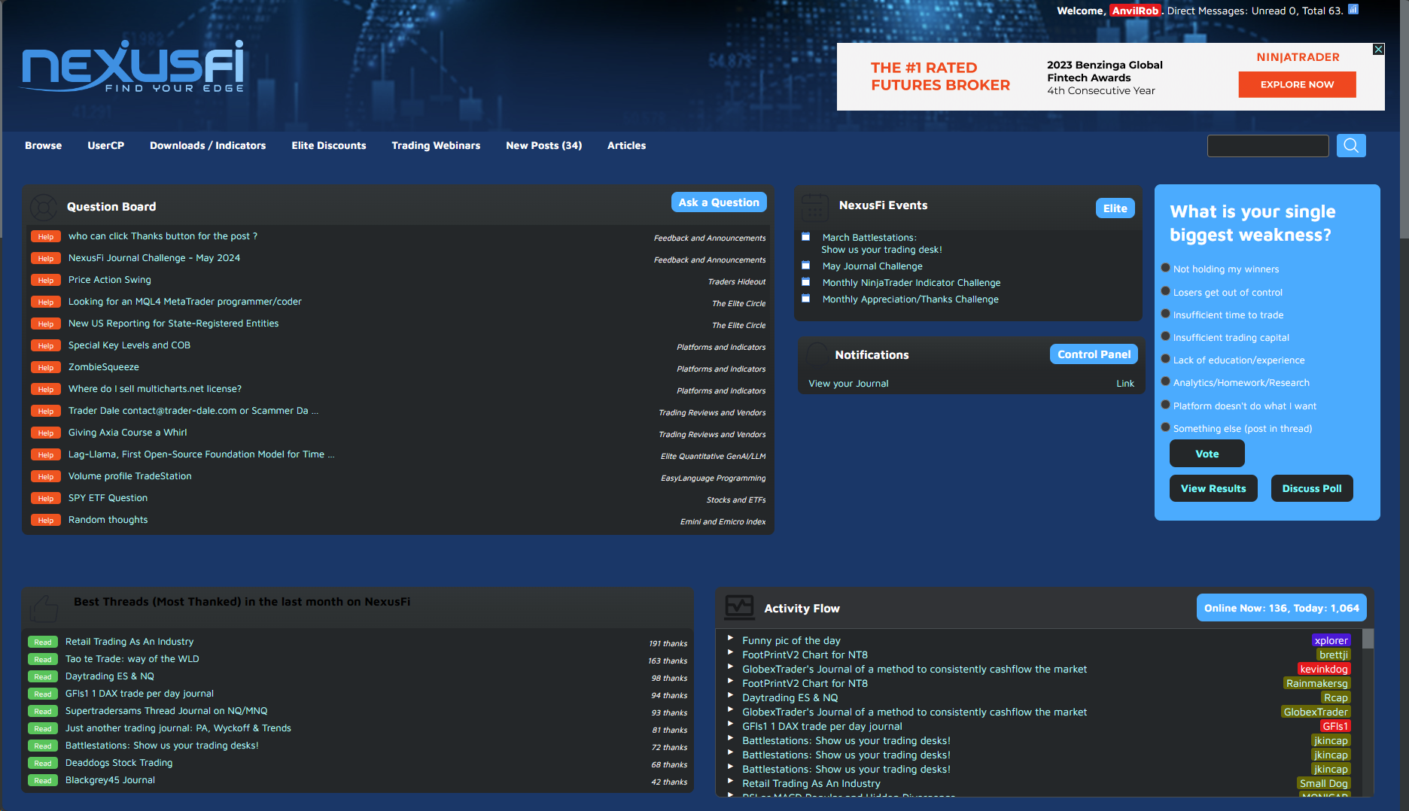Focus the search input field
1409x811 pixels.
pyautogui.click(x=1268, y=146)
